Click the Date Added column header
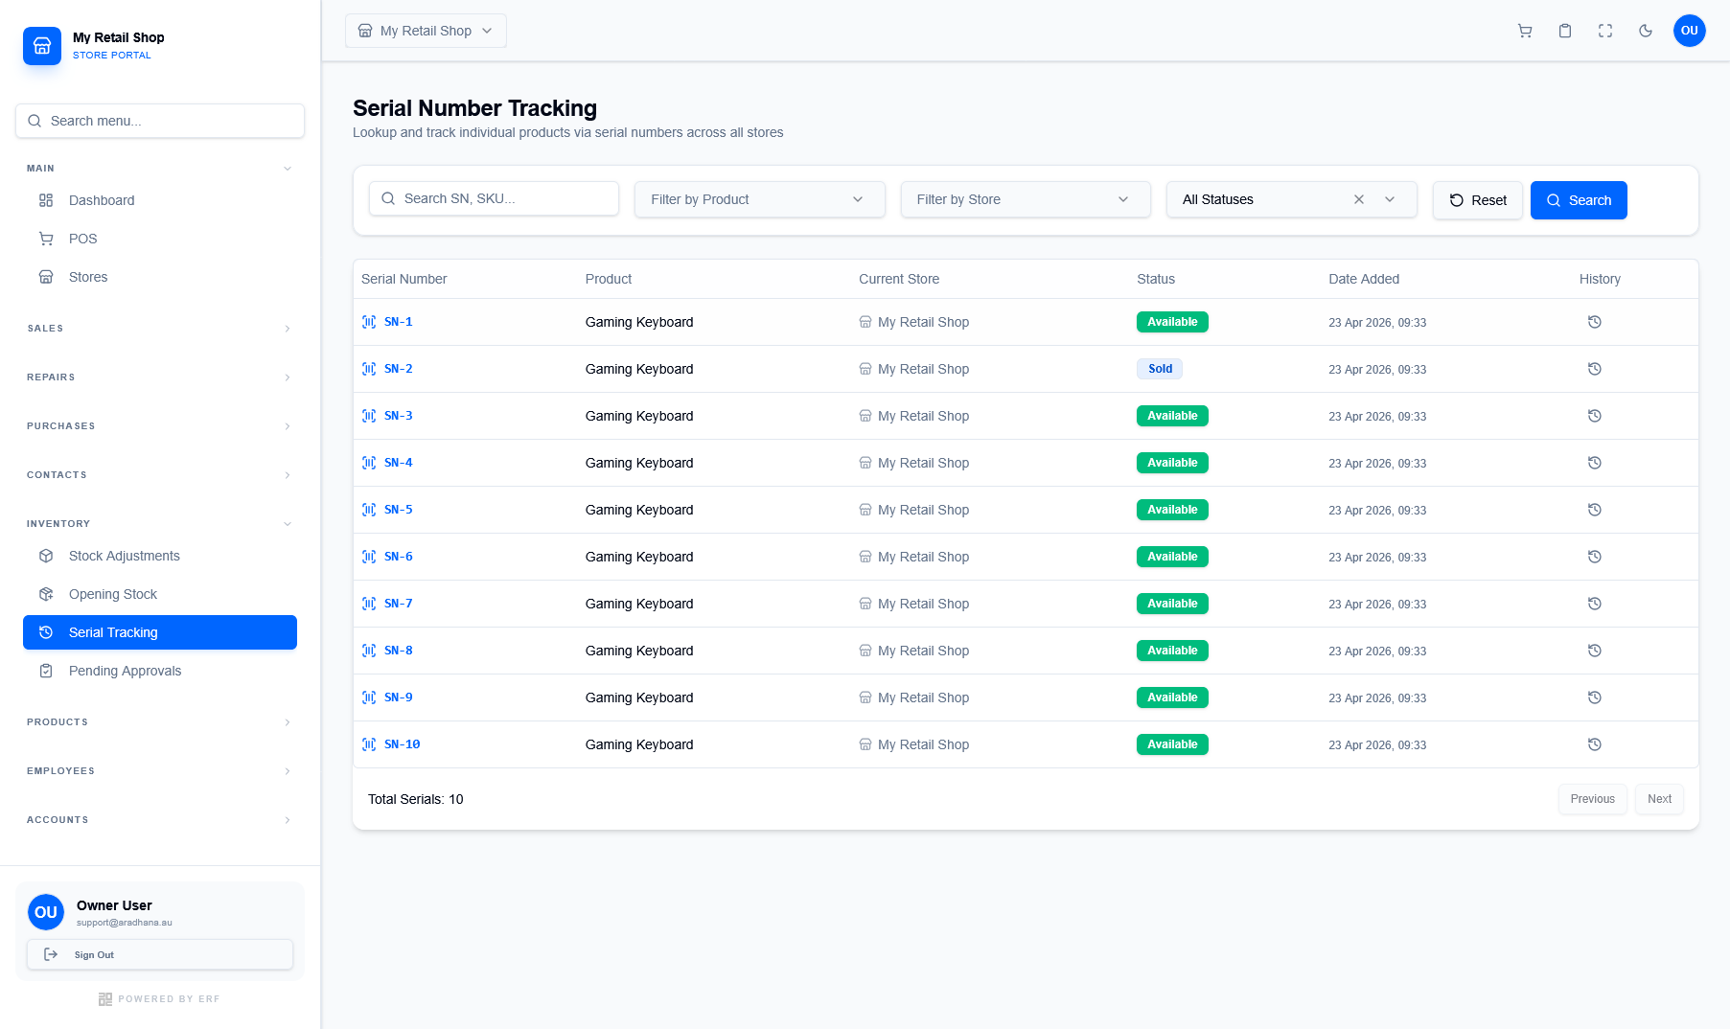Viewport: 1730px width, 1029px height. [1364, 279]
